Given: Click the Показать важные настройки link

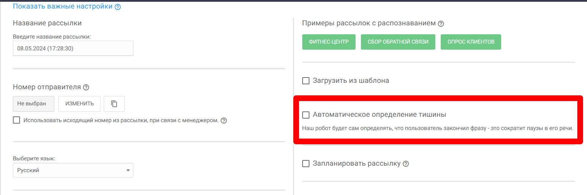Looking at the screenshot, I should pyautogui.click(x=63, y=6).
